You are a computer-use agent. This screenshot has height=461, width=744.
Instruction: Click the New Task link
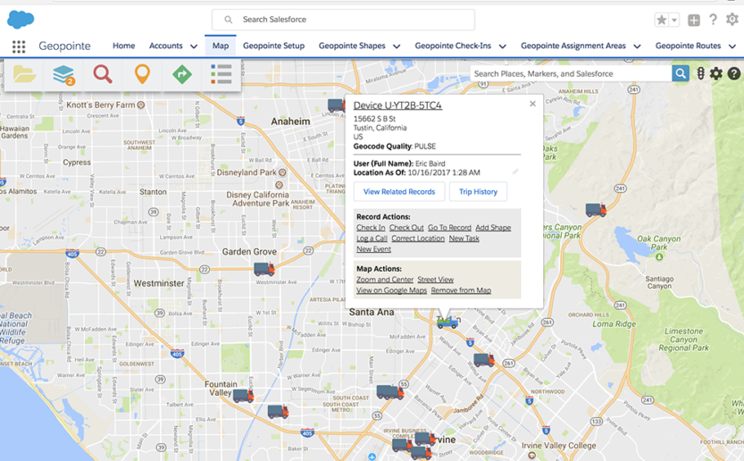(464, 239)
